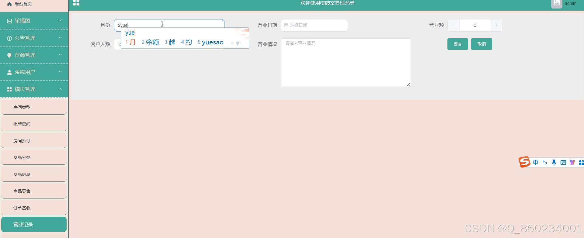Click the Sogou punctuation mode icon

coord(545,163)
